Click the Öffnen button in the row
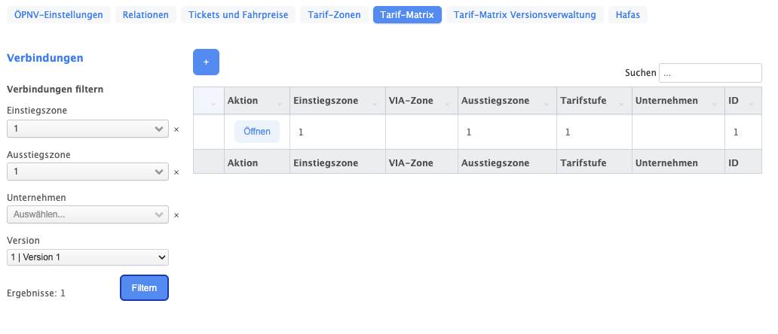The image size is (778, 334). point(257,132)
